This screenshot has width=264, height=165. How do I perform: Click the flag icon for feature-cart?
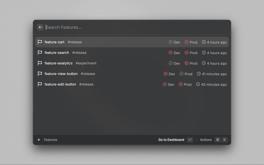(x=40, y=42)
